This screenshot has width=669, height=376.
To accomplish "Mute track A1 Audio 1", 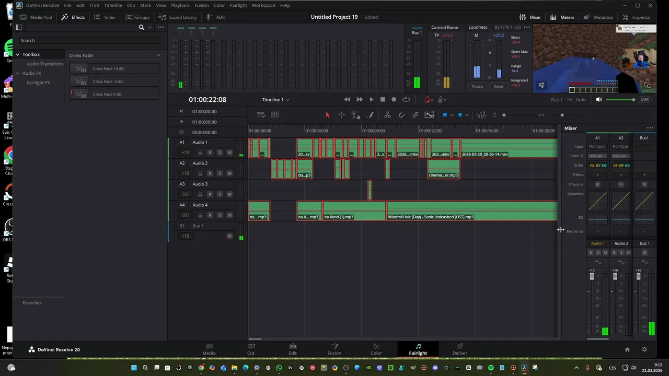I will tap(229, 152).
